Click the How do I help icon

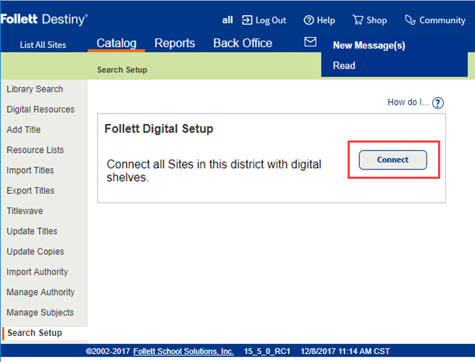[437, 103]
